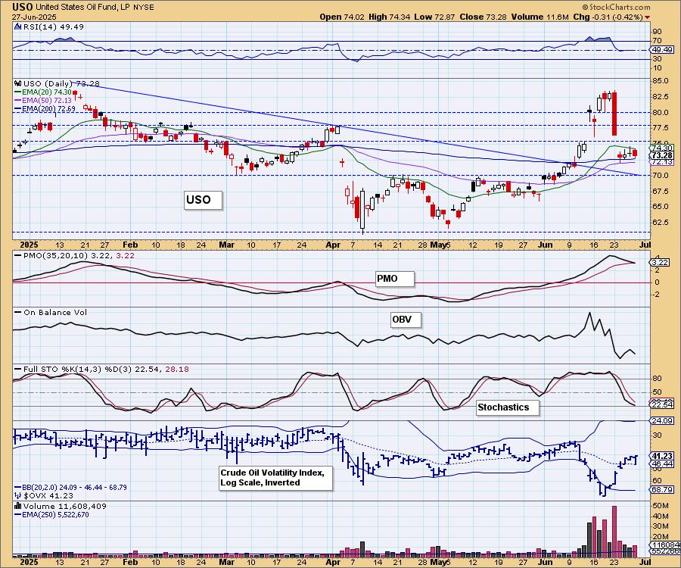Click the 85.0 price axis label
This screenshot has height=568, width=681.
click(660, 81)
